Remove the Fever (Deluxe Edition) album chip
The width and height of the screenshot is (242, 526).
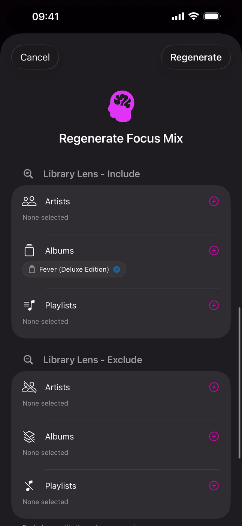click(x=117, y=269)
